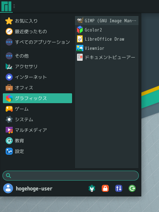Open the マルチメディア category
This screenshot has width=159, height=212.
[37, 130]
